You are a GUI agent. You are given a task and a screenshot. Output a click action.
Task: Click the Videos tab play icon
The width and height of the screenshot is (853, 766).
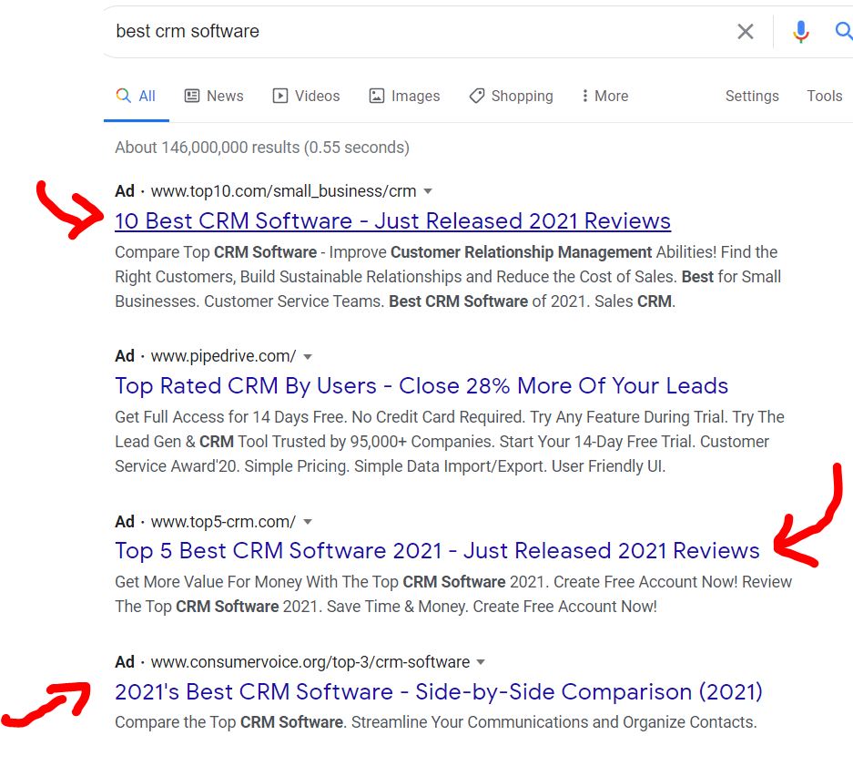point(280,97)
